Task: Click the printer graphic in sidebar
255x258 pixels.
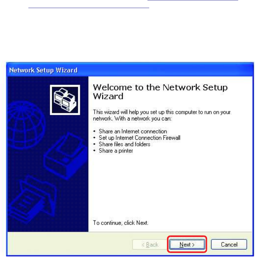Action: pos(66,156)
